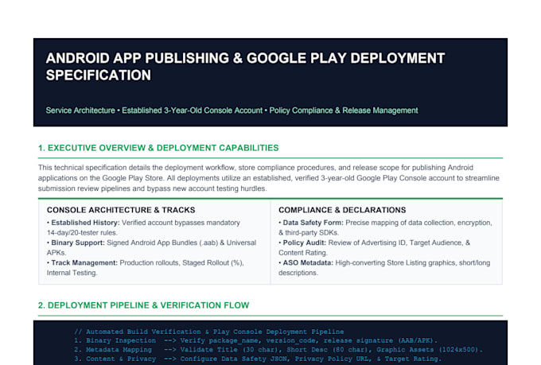541x365 pixels.
Task: Click the 'Policy Audit:' bullet label
Action: click(304, 243)
